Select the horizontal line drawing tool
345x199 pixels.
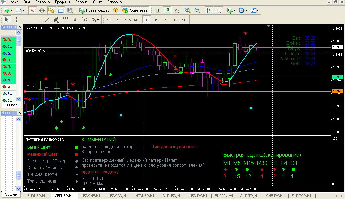[x=37, y=20]
